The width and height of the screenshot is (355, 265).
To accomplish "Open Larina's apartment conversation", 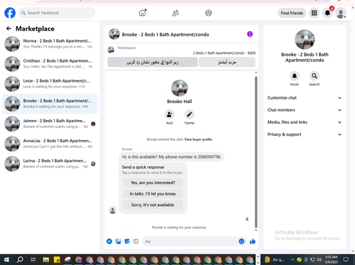I will pos(50,163).
